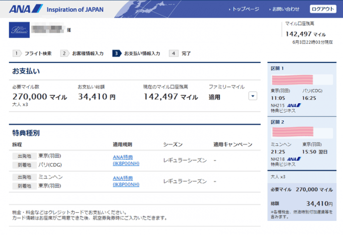Open the お問い合わせ link
Viewport: 343px width, 235px height.
[x=285, y=9]
